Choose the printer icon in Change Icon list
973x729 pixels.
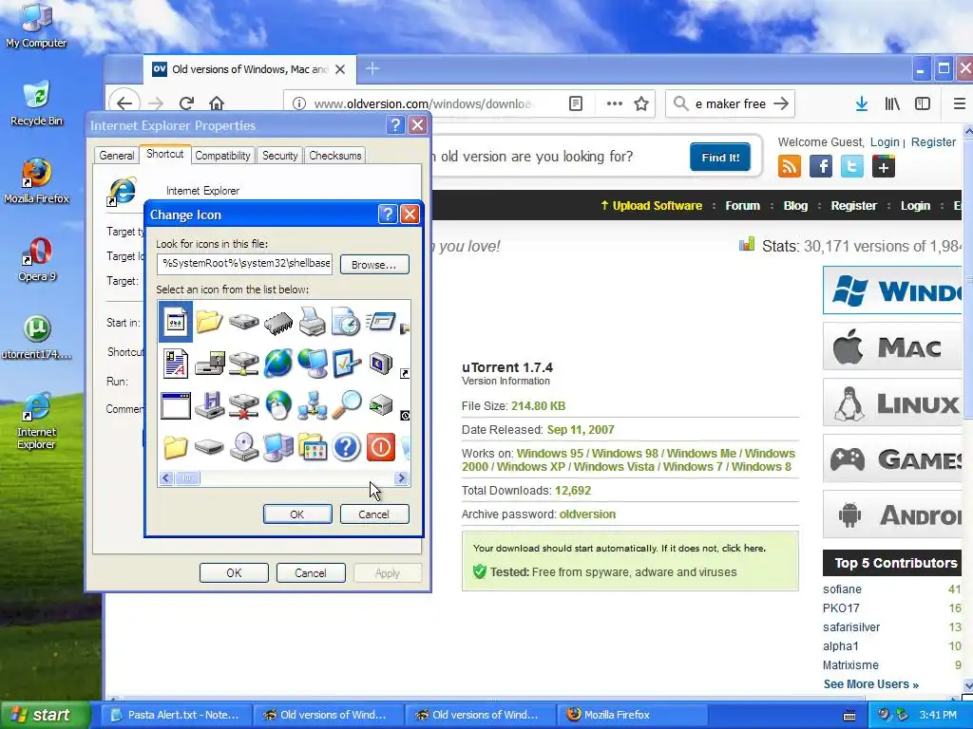[x=312, y=321]
